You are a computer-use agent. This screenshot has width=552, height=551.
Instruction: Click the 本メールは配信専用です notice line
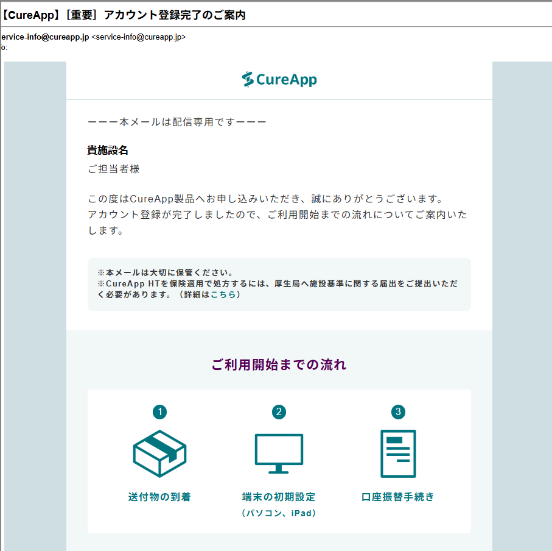176,122
